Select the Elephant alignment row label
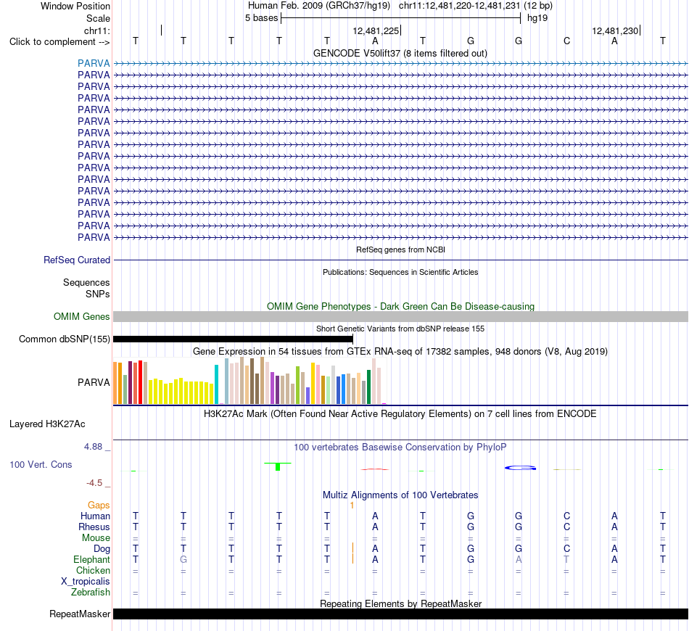The width and height of the screenshot is (689, 631). 91,559
